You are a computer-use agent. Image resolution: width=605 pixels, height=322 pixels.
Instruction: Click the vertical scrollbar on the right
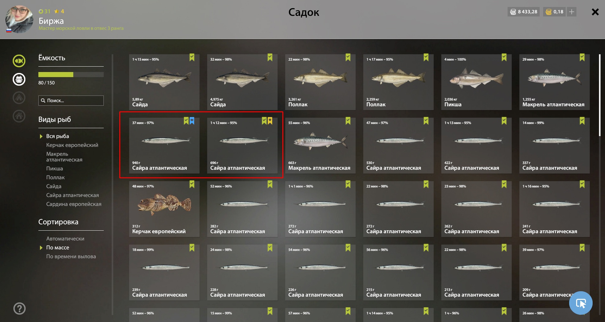[x=600, y=95]
